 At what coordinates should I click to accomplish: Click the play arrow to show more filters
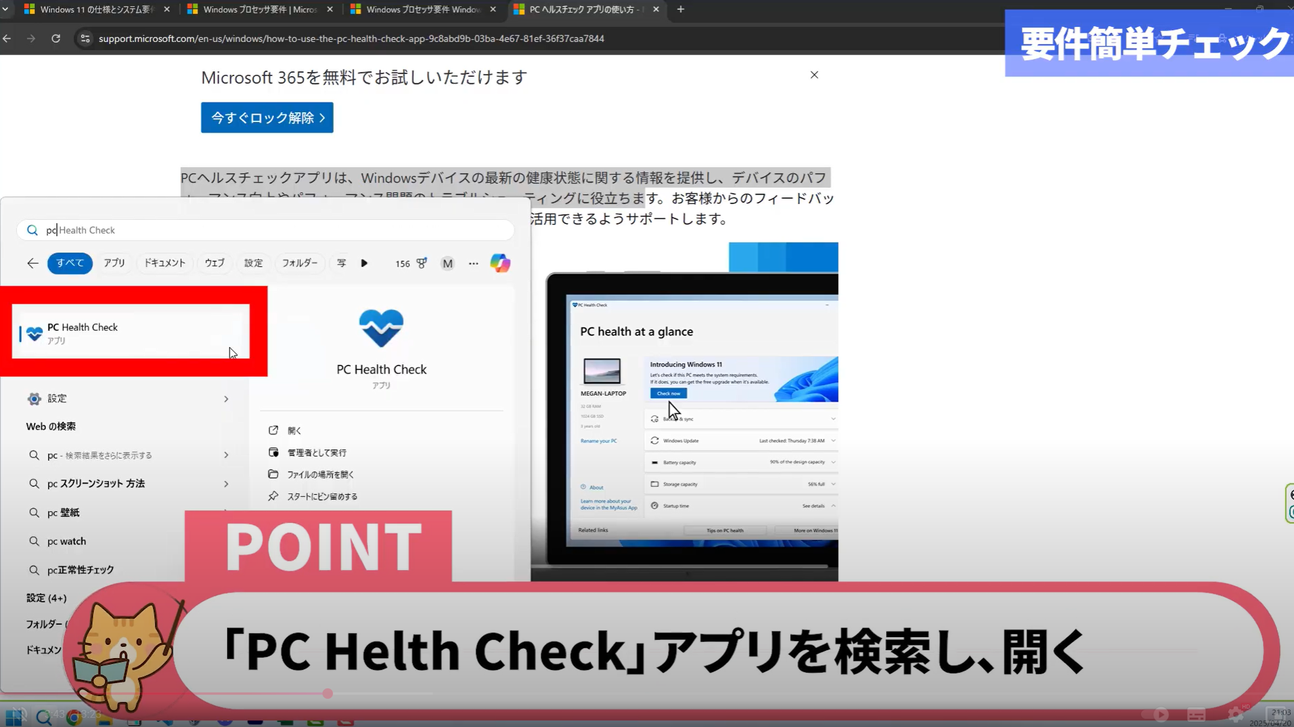364,263
